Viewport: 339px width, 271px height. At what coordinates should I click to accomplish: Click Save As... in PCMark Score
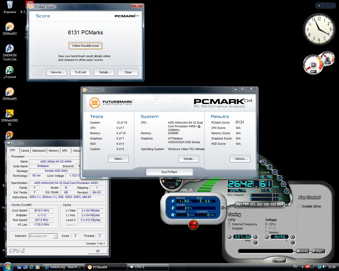57,72
